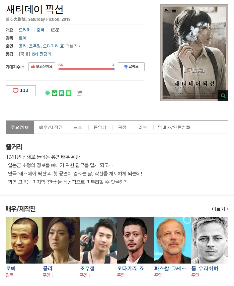Open the 기대지수 question mark help icon
Screen dimensions: 234x286
click(23, 67)
